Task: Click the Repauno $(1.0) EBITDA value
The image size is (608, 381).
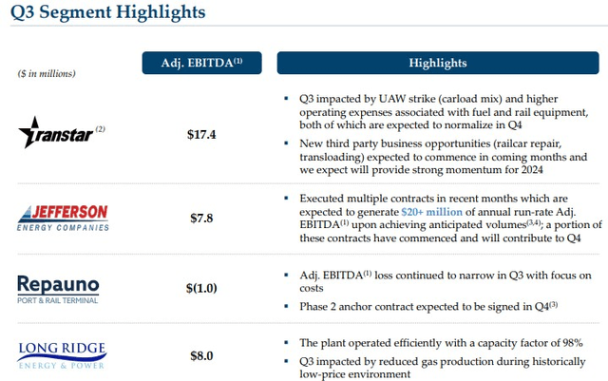Action: [x=201, y=288]
